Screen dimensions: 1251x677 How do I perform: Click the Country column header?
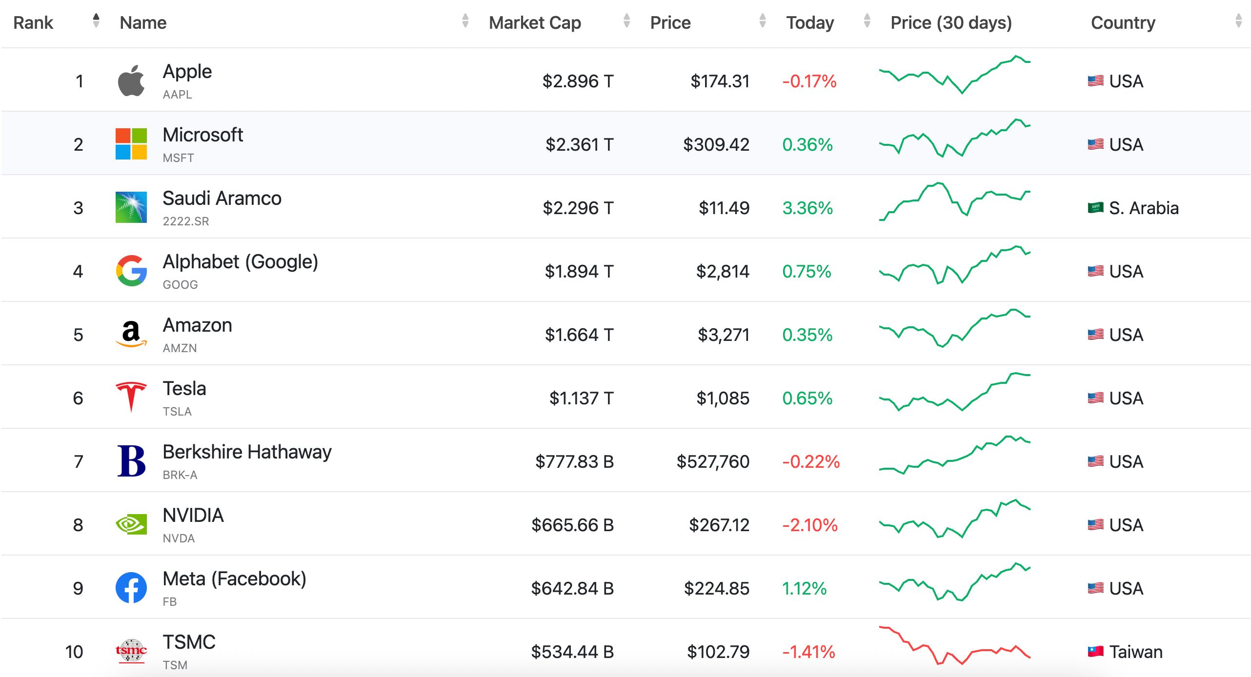point(1123,22)
